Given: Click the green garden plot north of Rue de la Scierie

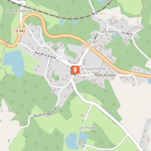Looking at the screenshot, I should (55, 47).
